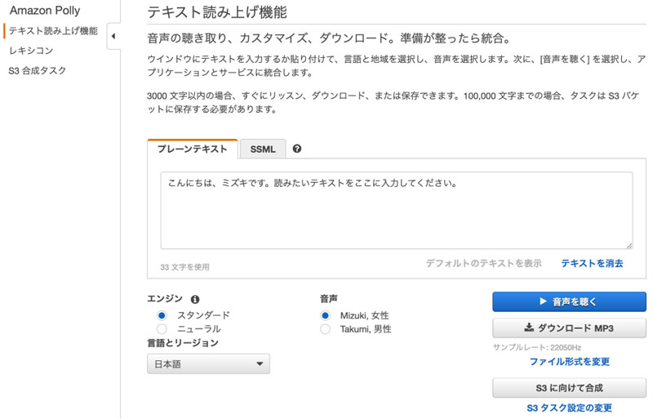Click inside the text input area

(396, 210)
